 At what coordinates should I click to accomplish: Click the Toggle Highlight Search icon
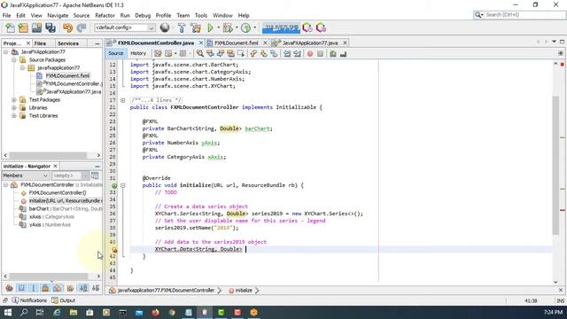click(230, 53)
